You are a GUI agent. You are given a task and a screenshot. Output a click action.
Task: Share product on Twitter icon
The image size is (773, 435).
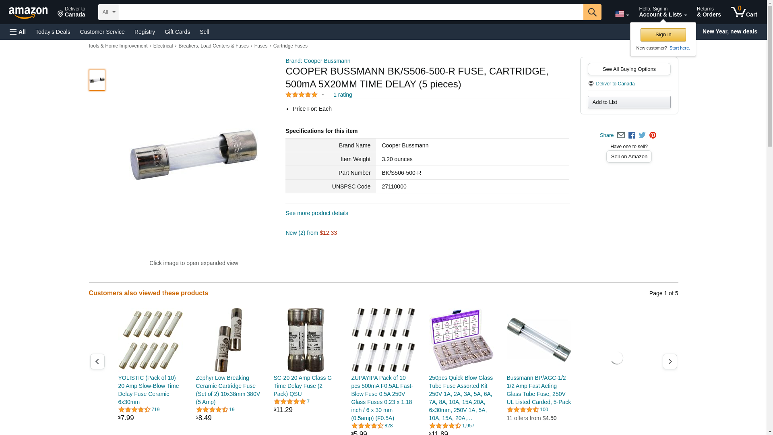pyautogui.click(x=642, y=135)
